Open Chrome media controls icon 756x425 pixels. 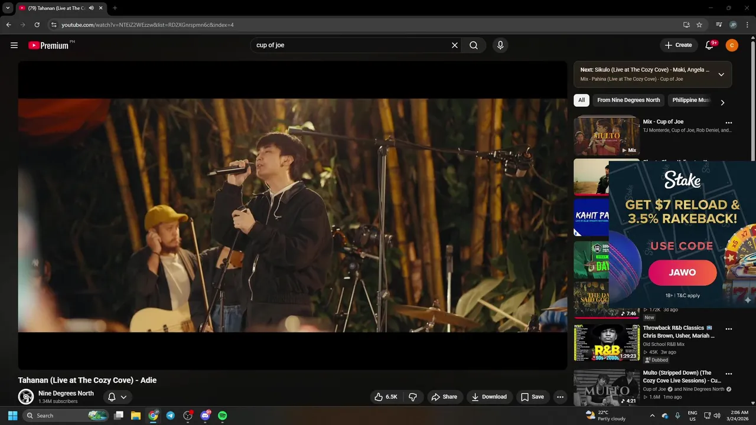point(719,25)
